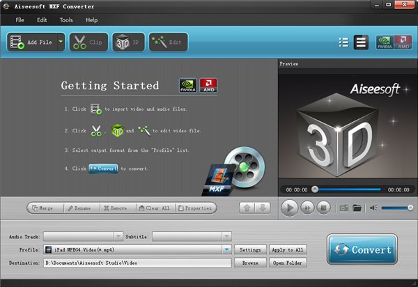The height and width of the screenshot is (287, 418).
Task: Switch to detailed list view
Action: tap(343, 42)
